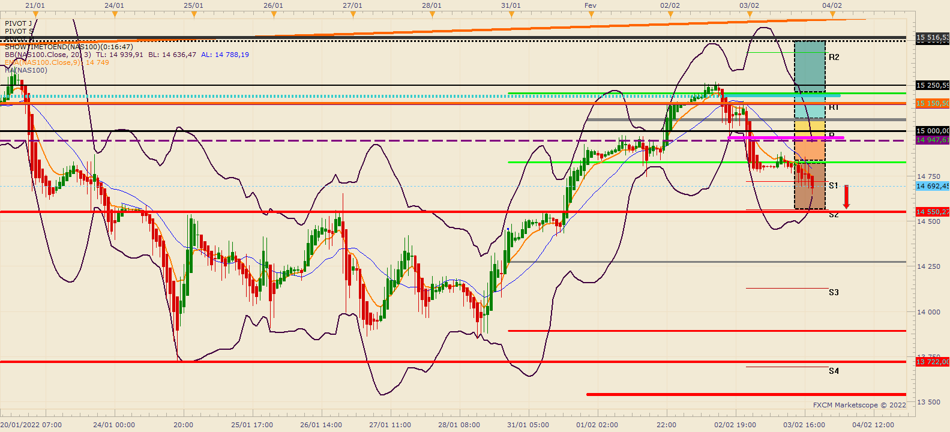Click the orange 15 150,50 price label
The height and width of the screenshot is (432, 950).
tap(933, 103)
